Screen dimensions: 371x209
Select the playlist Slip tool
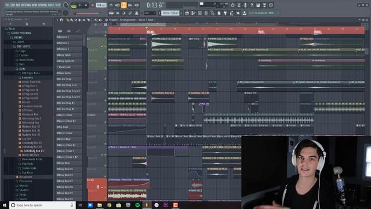(84, 20)
